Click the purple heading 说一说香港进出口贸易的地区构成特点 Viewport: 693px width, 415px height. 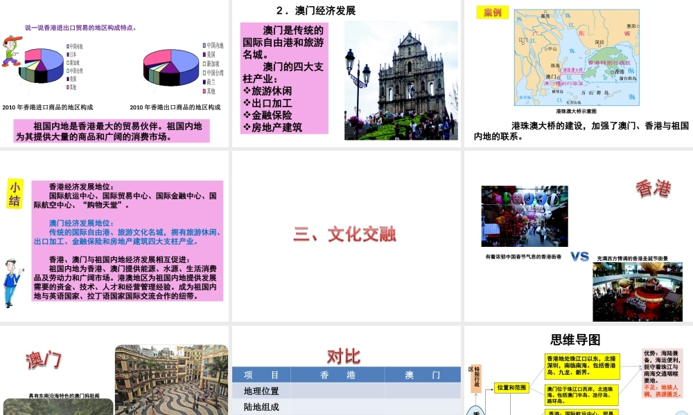80,28
